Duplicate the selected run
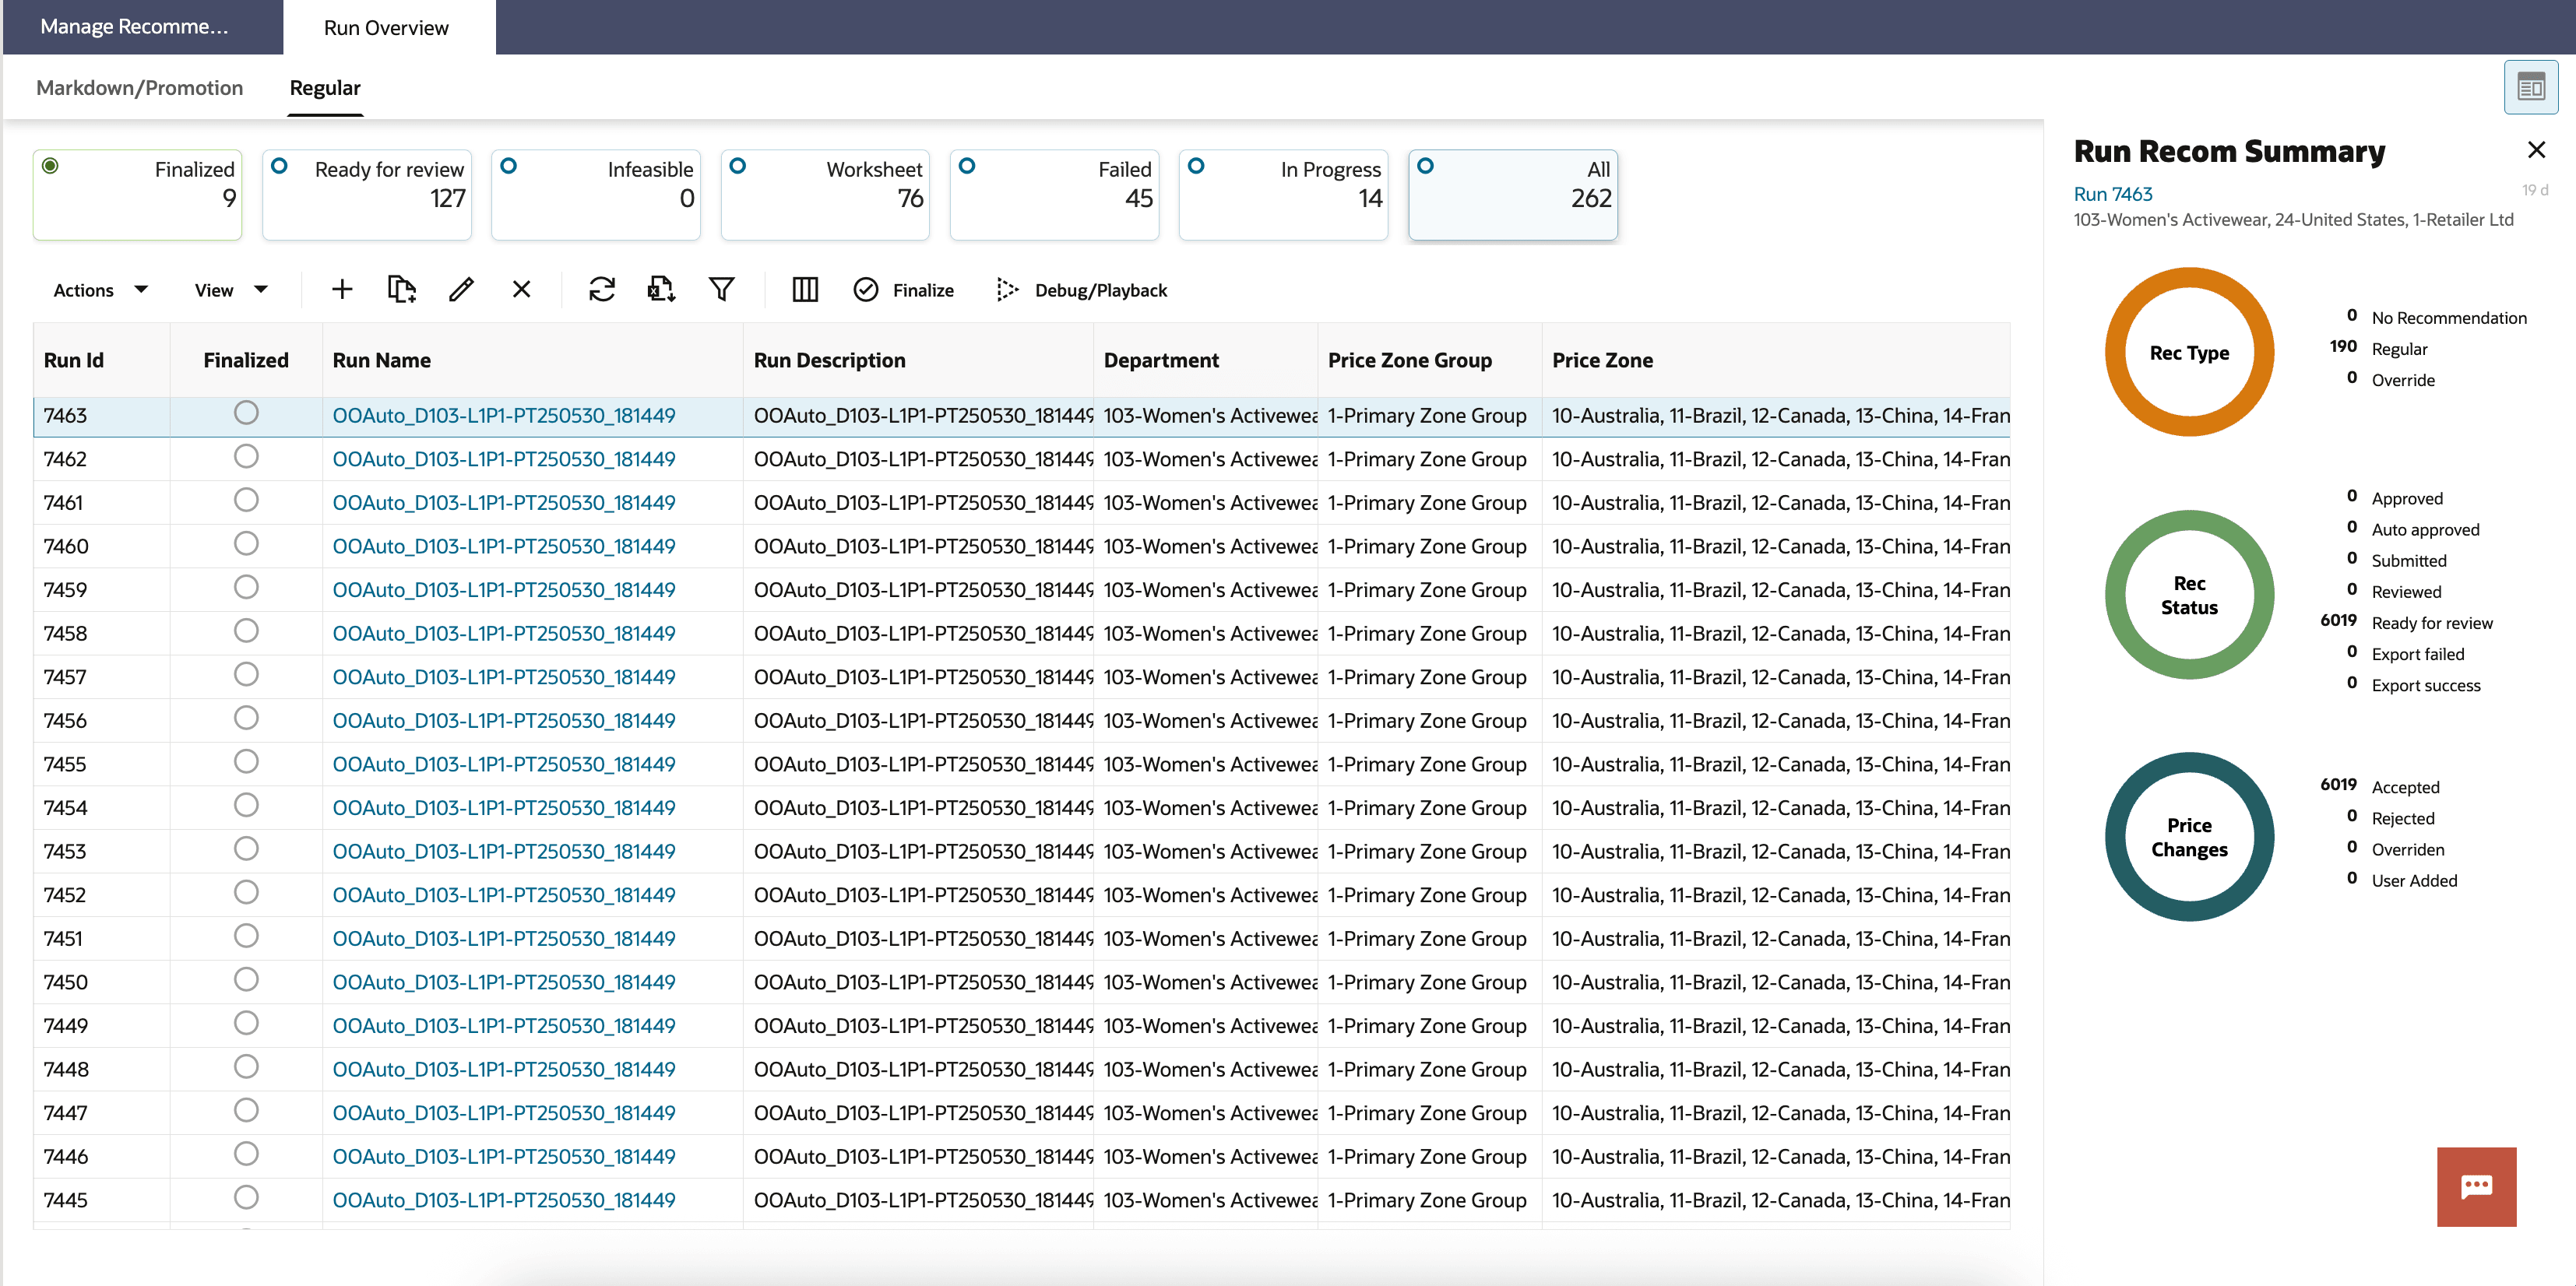 pos(401,290)
